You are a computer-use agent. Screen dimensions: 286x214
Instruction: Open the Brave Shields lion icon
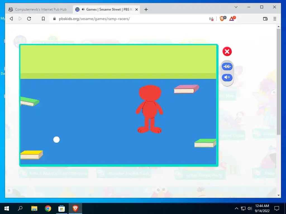(x=222, y=18)
